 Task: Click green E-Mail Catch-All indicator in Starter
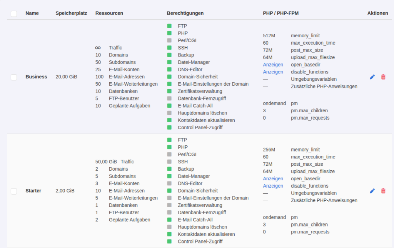pos(169,220)
